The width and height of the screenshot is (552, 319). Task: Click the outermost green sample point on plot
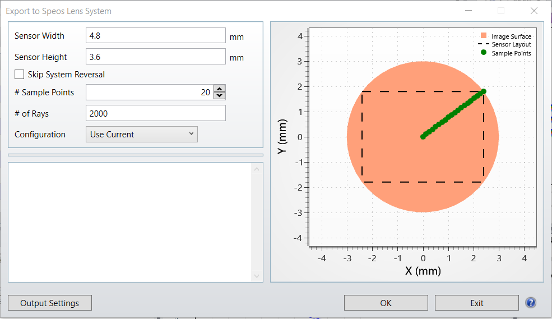coord(484,91)
